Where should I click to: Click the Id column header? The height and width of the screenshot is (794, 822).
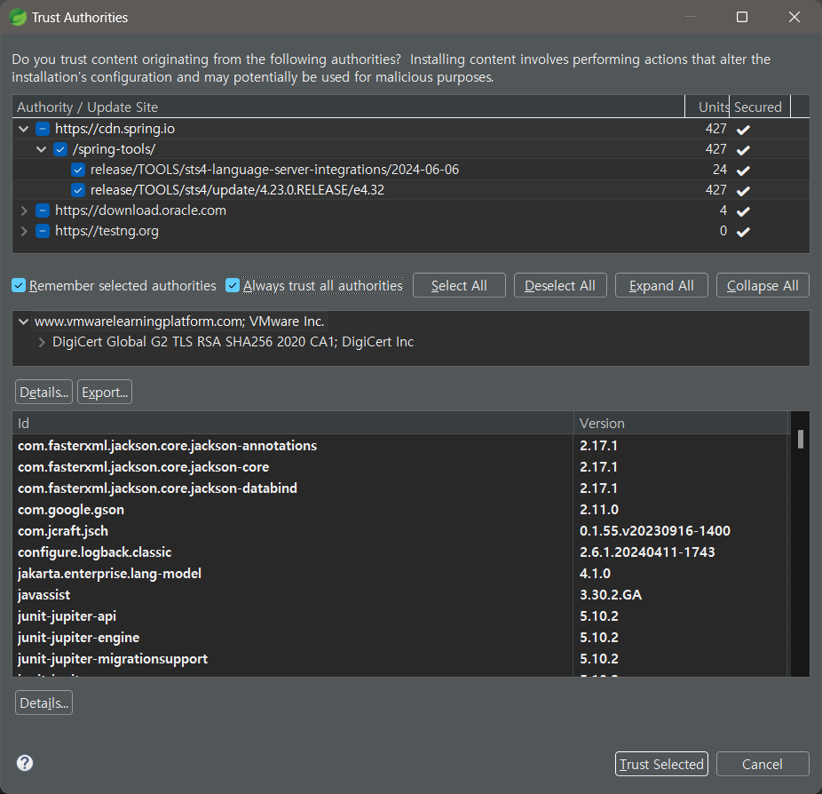pyautogui.click(x=293, y=424)
